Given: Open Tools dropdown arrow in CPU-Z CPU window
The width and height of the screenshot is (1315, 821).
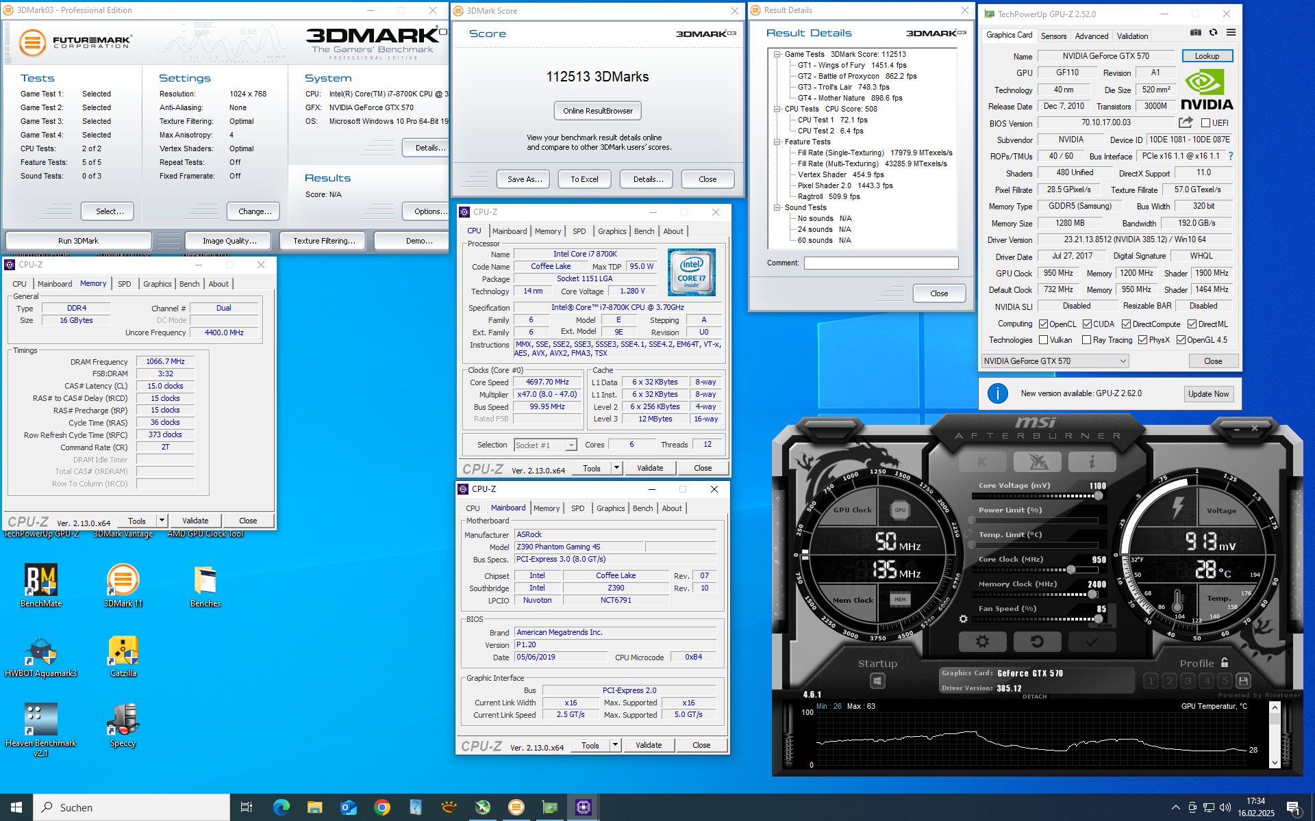Looking at the screenshot, I should click(616, 468).
